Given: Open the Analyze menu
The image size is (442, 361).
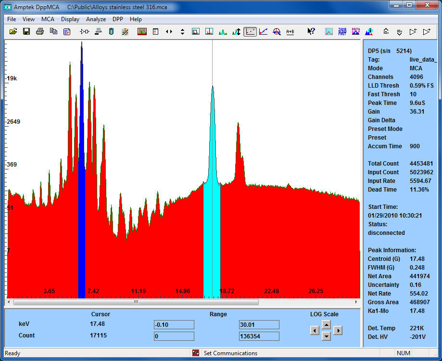Looking at the screenshot, I should pos(96,19).
